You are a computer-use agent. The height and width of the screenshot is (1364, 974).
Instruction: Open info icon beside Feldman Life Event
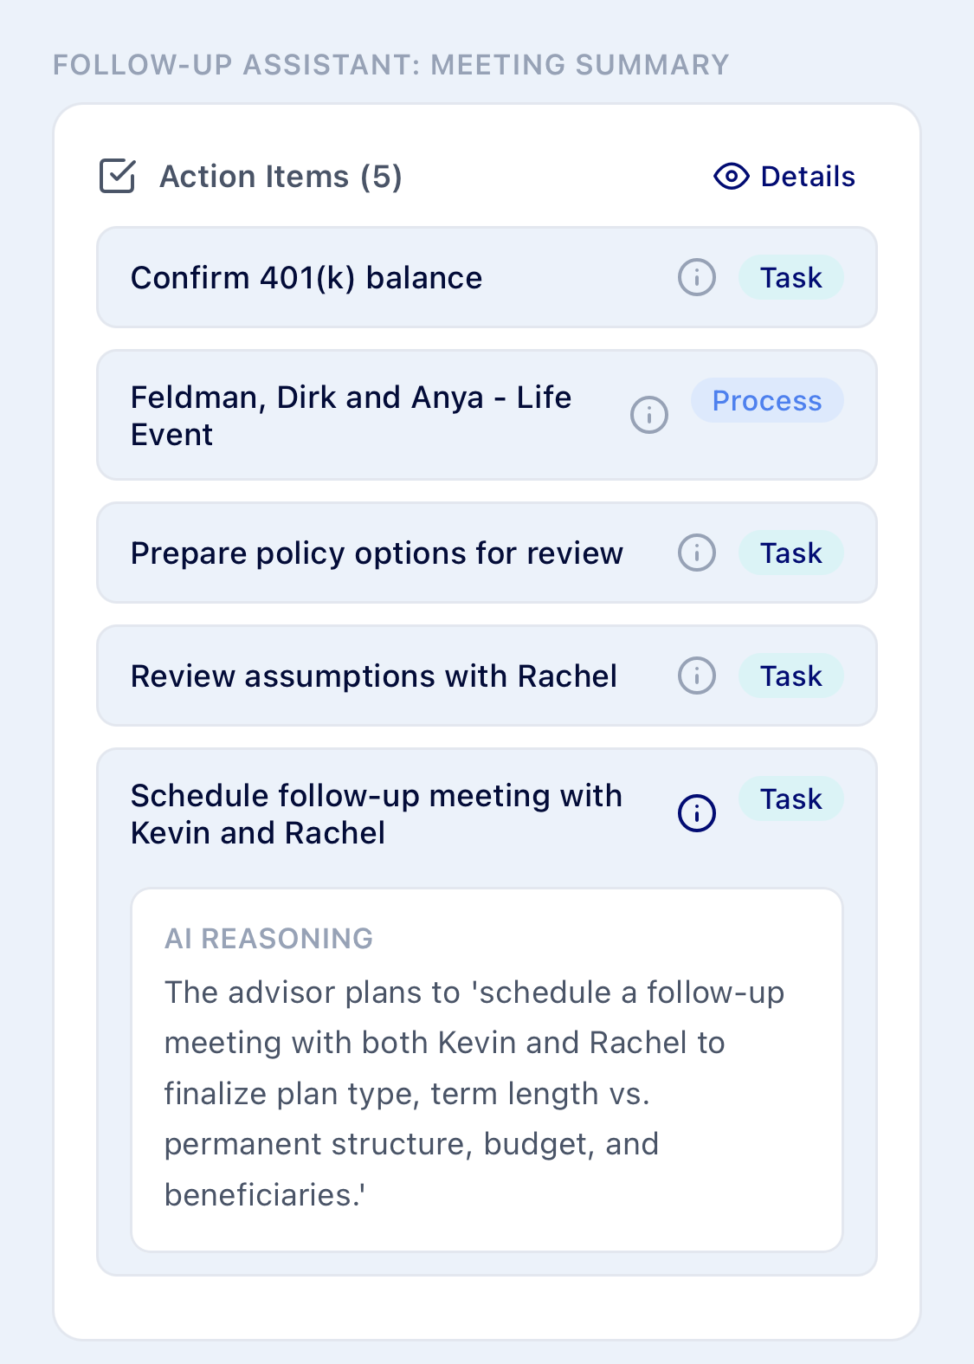(648, 415)
